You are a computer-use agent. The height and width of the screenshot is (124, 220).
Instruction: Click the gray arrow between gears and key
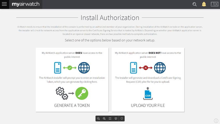click(x=71, y=93)
